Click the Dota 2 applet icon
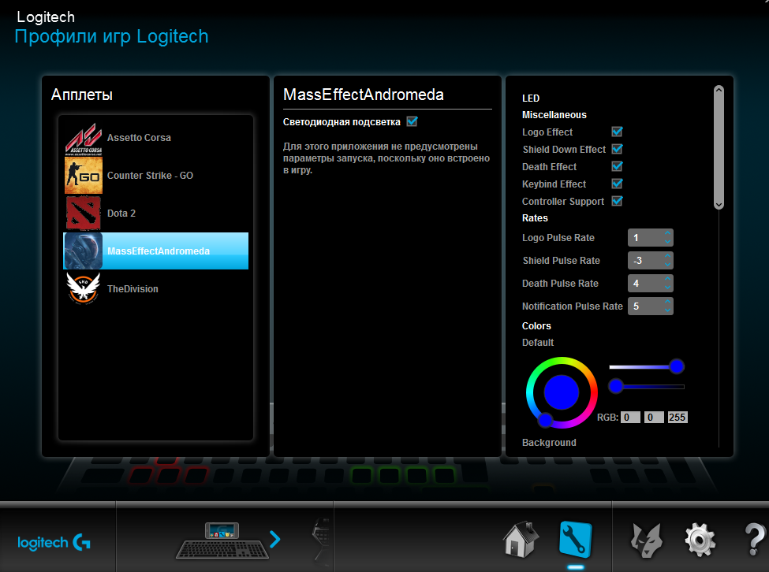Image resolution: width=769 pixels, height=572 pixels. point(84,213)
